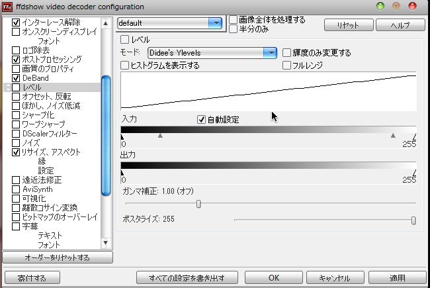Enable AviSynth filter checkbox
Image resolution: width=430 pixels, height=288 pixels.
click(x=16, y=189)
